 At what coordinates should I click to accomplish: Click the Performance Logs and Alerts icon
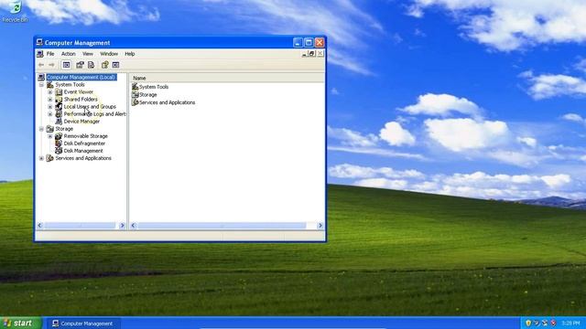click(x=59, y=113)
